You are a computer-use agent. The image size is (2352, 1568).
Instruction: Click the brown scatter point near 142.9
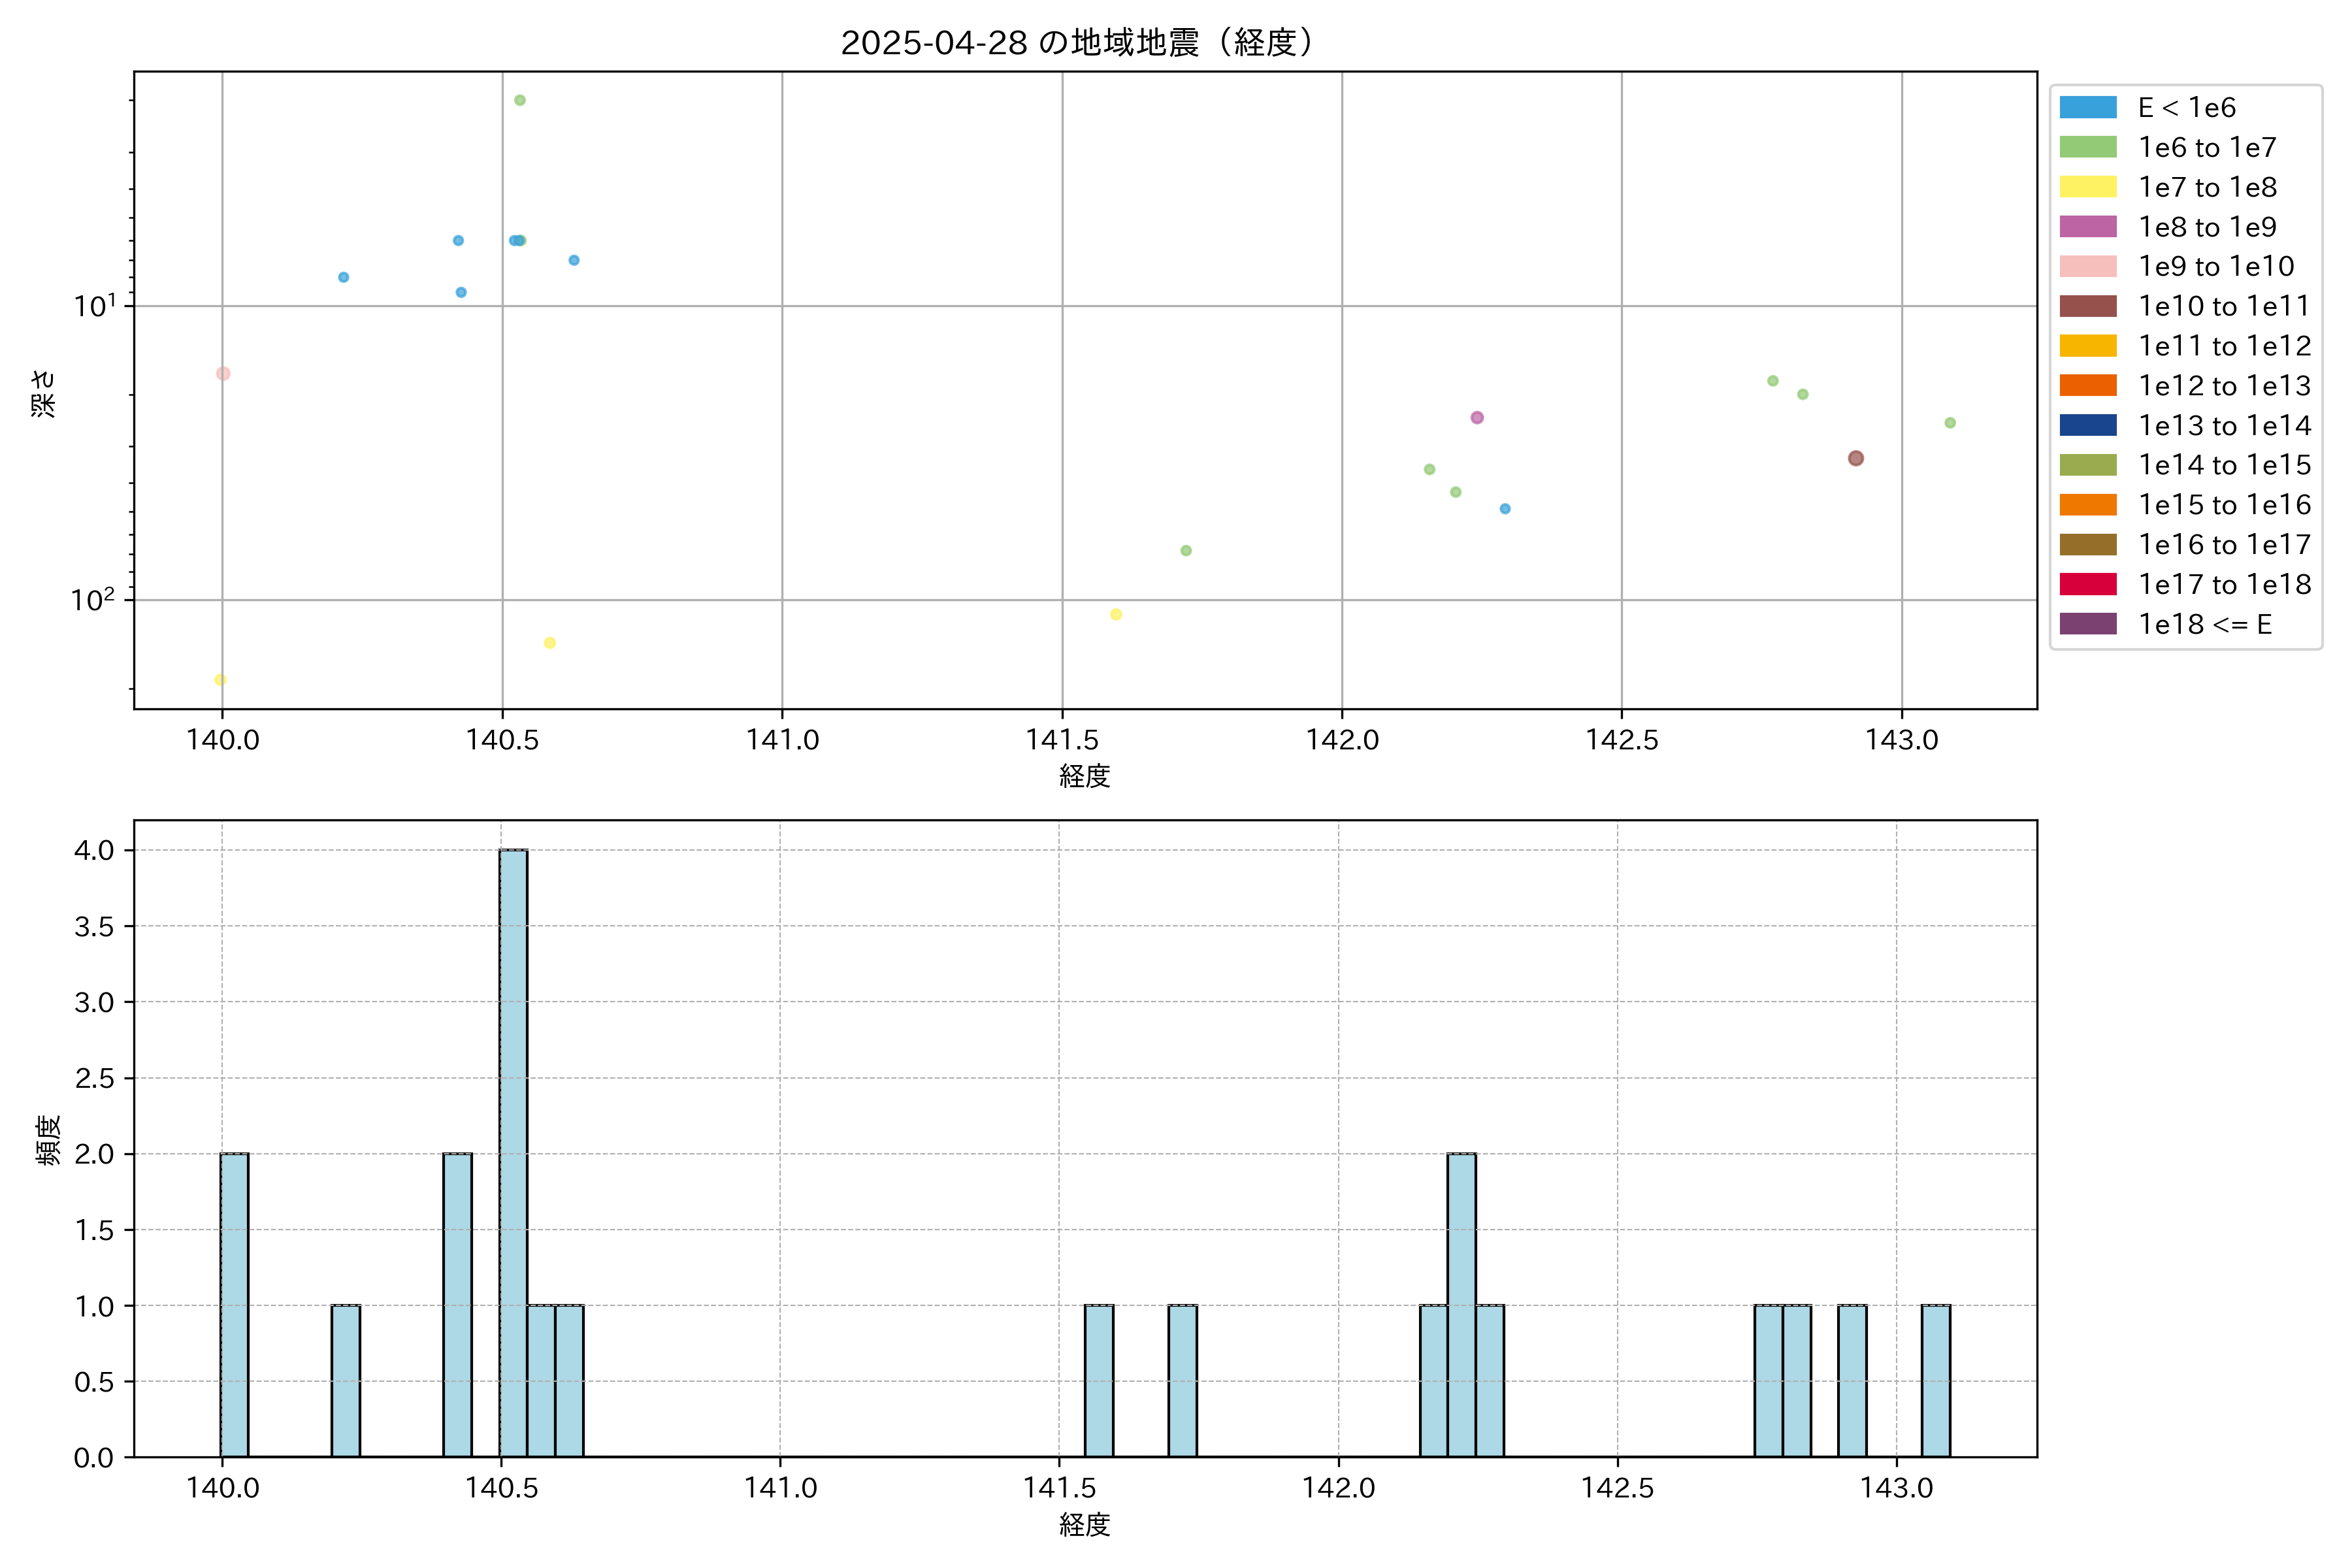1855,458
